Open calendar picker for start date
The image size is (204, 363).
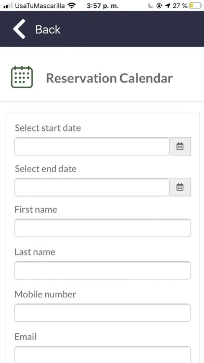[x=180, y=147]
